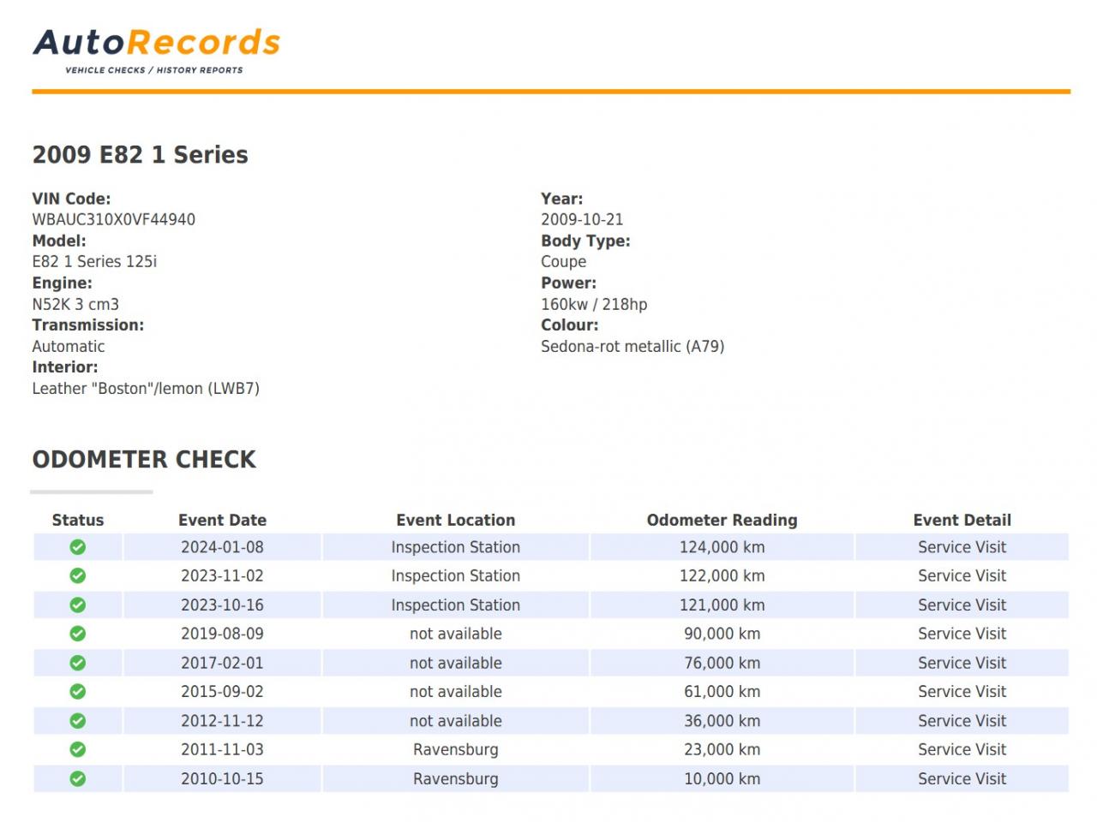
Task: Click the green check for 2012-11-12
Action: 78,721
